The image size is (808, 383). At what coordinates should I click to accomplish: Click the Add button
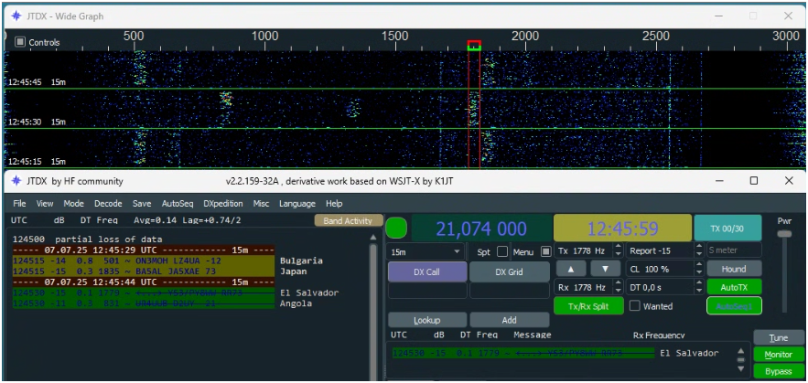pos(509,320)
